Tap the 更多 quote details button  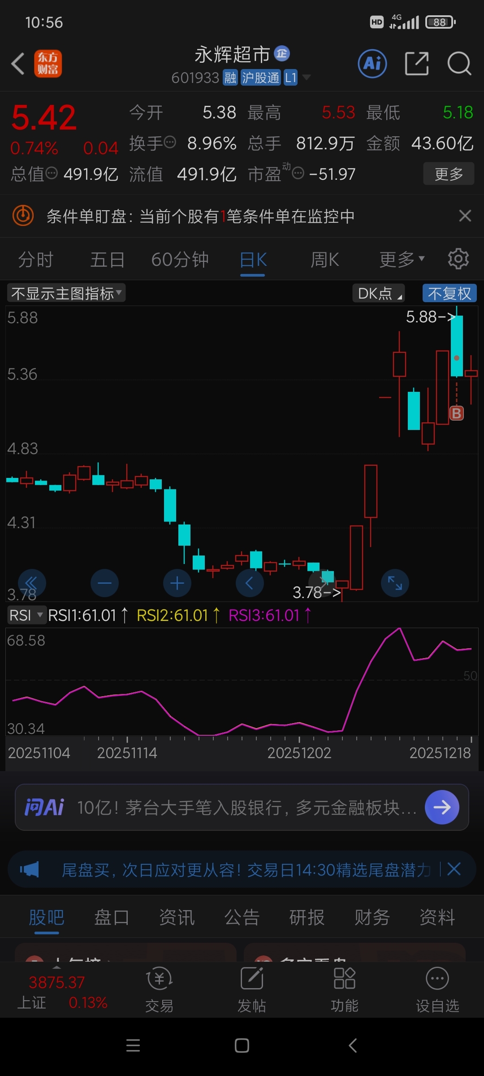(x=449, y=174)
